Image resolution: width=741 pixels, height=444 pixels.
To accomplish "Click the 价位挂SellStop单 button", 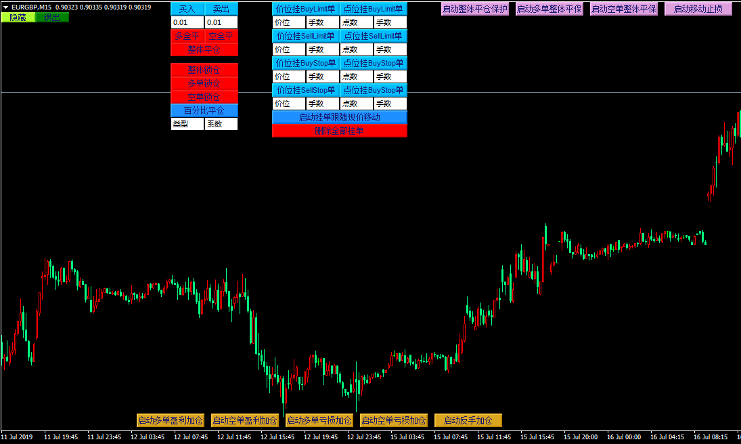I will (x=305, y=90).
